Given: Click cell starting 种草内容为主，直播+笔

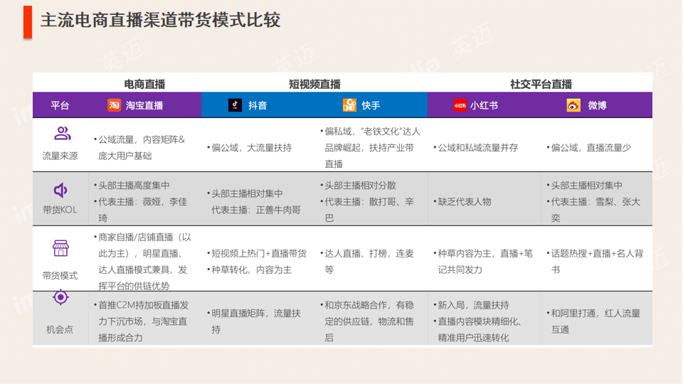Looking at the screenshot, I should pos(482,261).
